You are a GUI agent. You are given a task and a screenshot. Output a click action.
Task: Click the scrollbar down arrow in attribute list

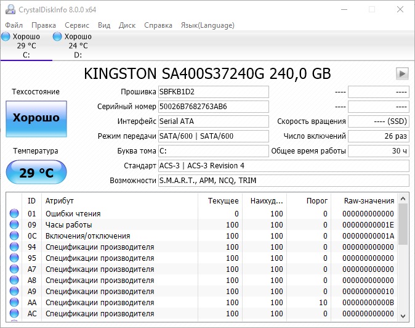pos(403,315)
